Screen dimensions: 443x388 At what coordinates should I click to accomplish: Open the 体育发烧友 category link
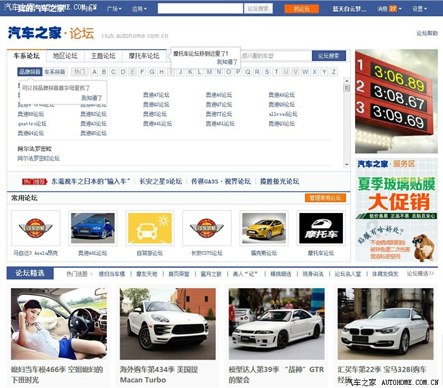coord(385,274)
